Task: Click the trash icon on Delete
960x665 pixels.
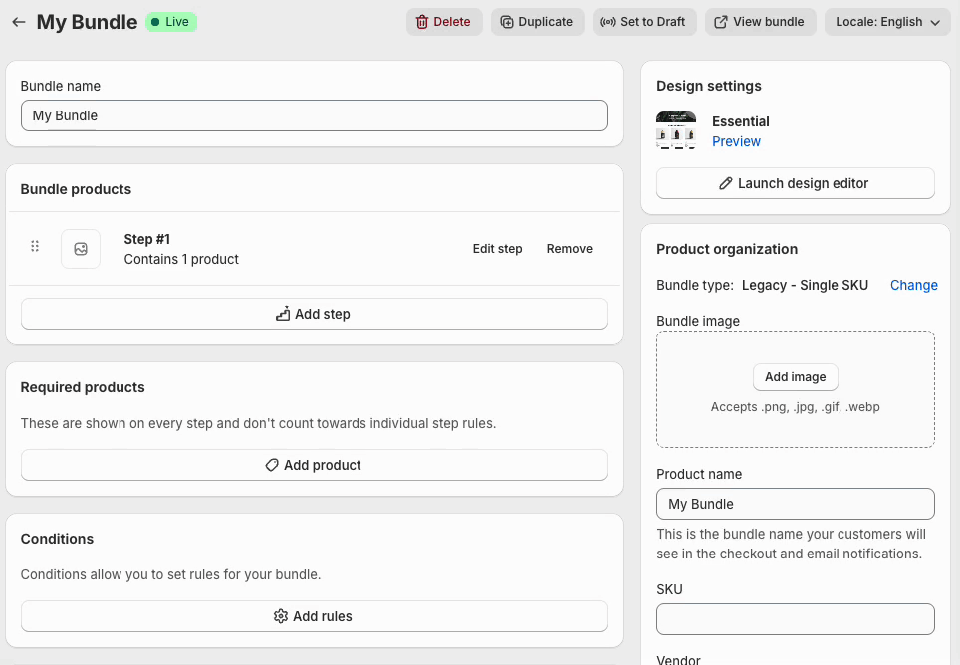Action: click(x=422, y=22)
